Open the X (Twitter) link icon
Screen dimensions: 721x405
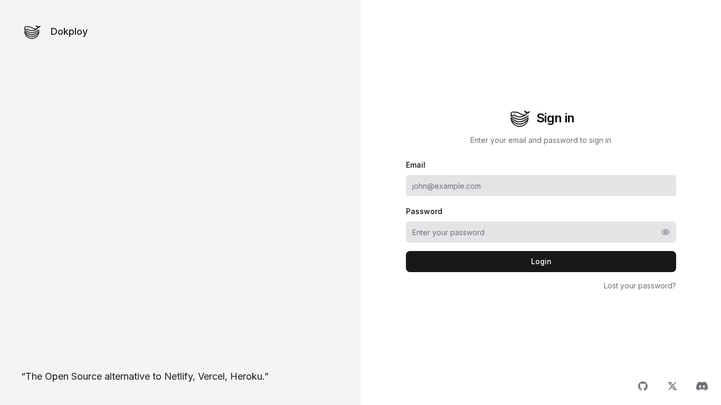click(x=672, y=386)
